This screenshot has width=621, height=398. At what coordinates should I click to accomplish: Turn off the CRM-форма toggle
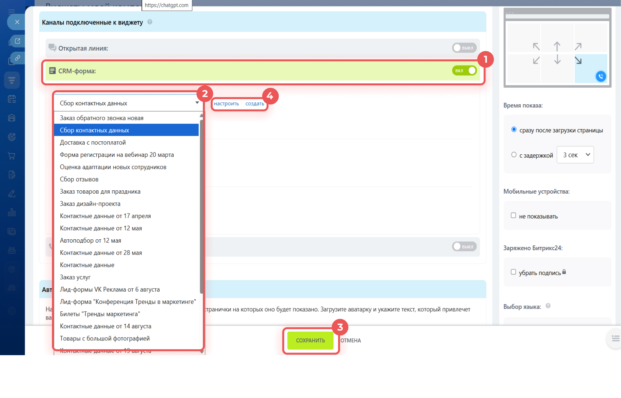click(x=464, y=71)
